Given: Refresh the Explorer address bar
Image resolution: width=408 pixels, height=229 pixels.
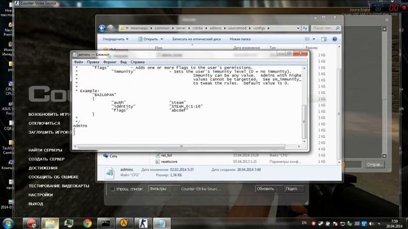Looking at the screenshot, I should [x=305, y=28].
